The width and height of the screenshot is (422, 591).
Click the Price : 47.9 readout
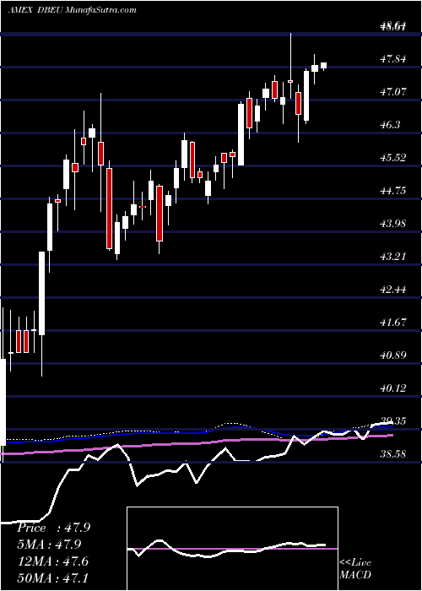click(x=53, y=528)
